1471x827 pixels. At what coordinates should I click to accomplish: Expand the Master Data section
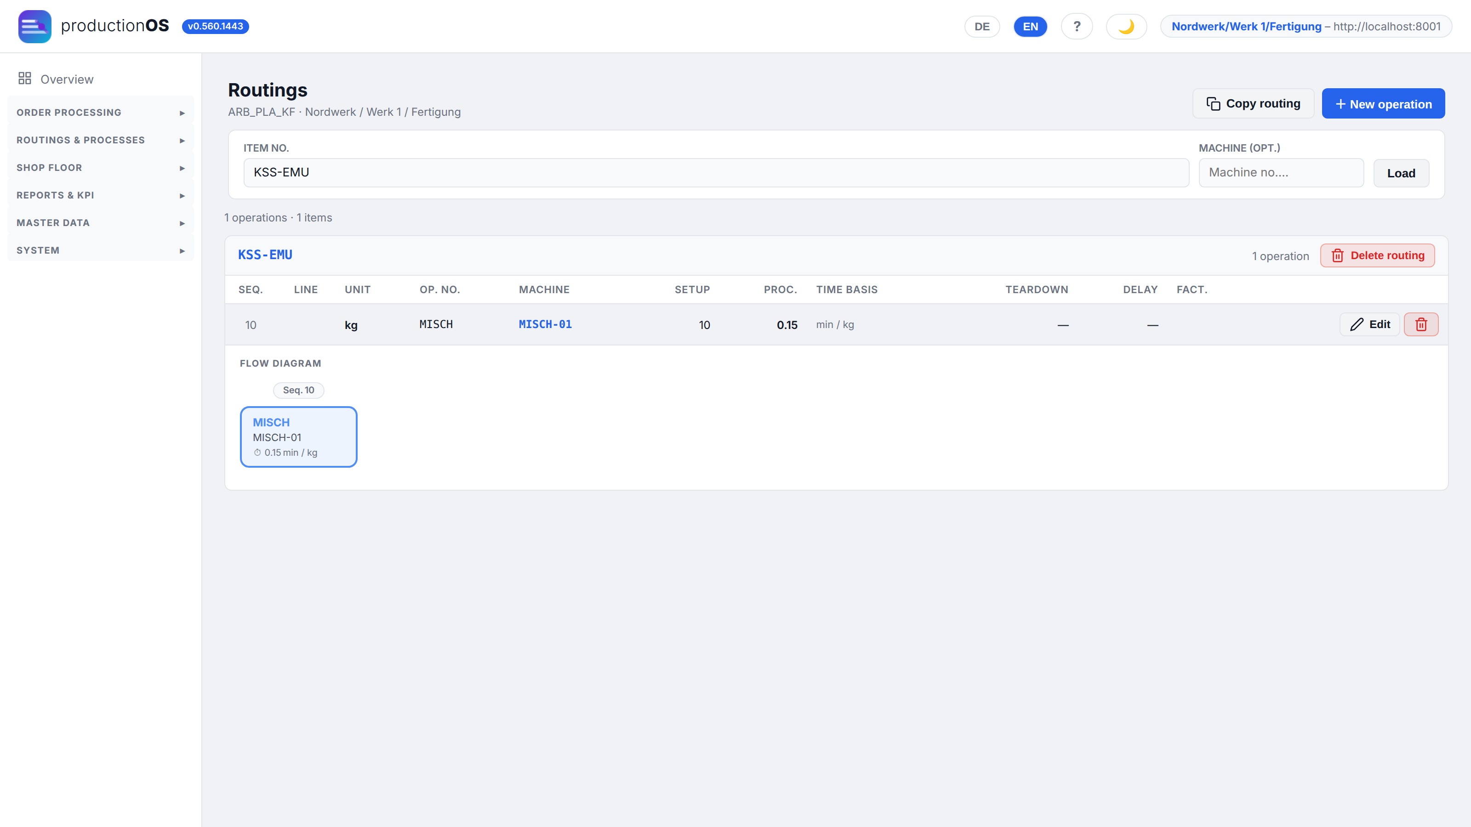click(x=101, y=222)
